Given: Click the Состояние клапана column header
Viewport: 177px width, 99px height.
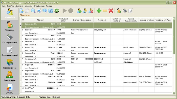Looking at the screenshot, I should pyautogui.click(x=117, y=20).
